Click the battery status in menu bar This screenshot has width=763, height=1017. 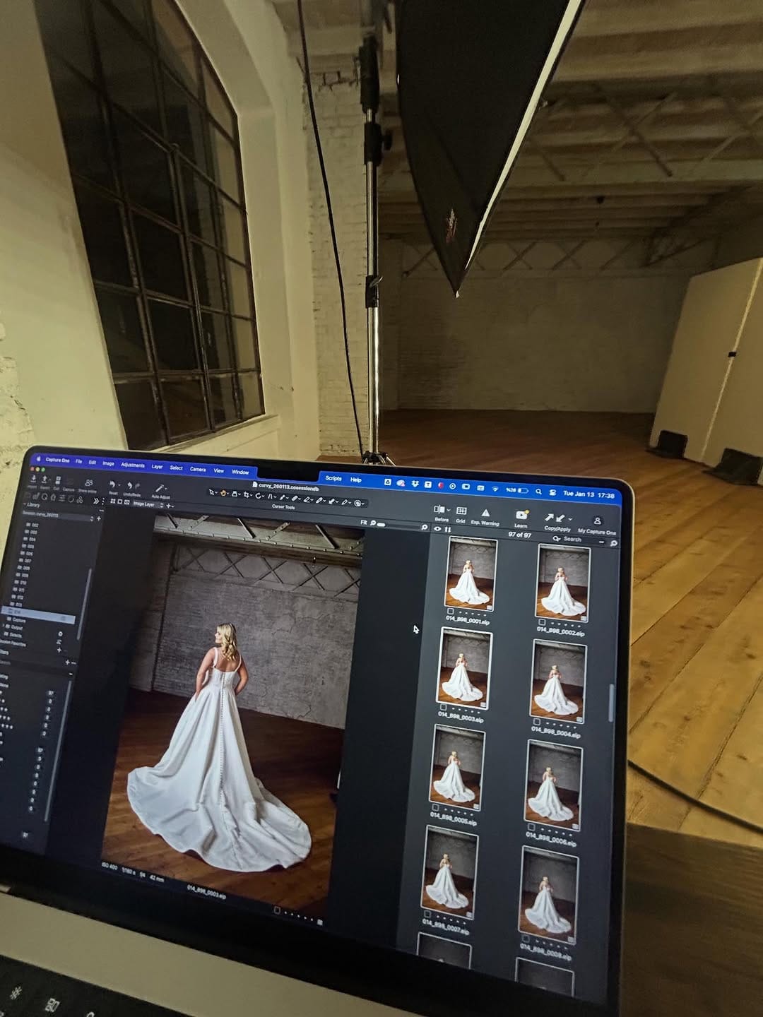517,490
